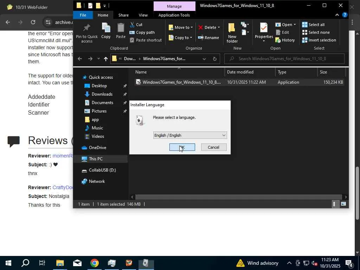Go forward in File Explorer

coord(90,59)
